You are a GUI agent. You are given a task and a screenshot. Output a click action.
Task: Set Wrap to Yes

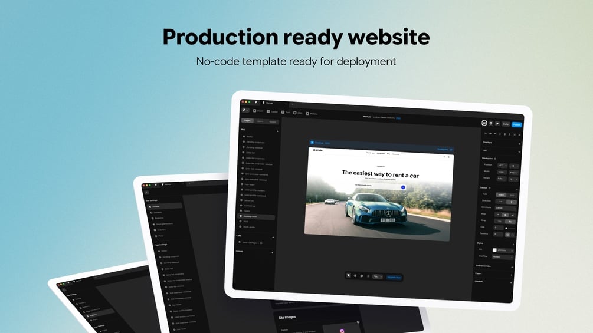500,221
